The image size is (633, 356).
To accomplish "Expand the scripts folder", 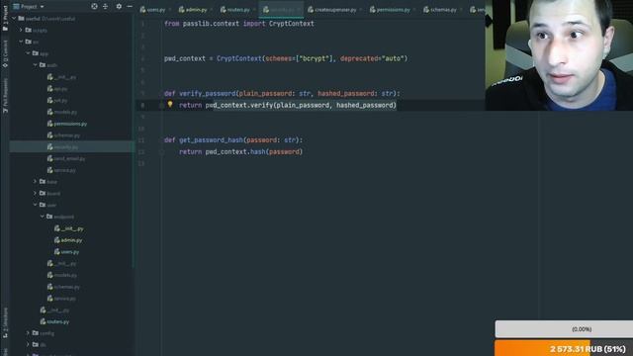I will (21, 30).
